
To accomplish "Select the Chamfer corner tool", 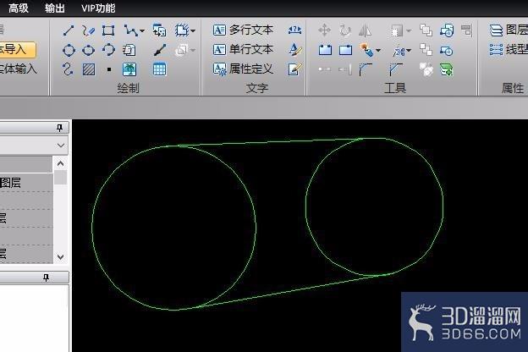I will point(395,69).
